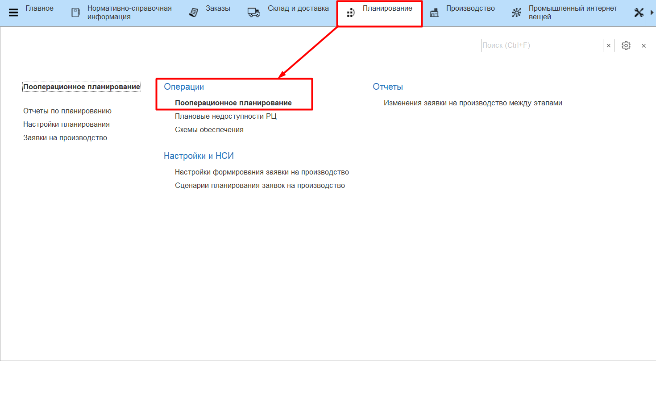The image size is (656, 403).
Task: Open Сценарии планирования заявок на производство
Action: [260, 185]
